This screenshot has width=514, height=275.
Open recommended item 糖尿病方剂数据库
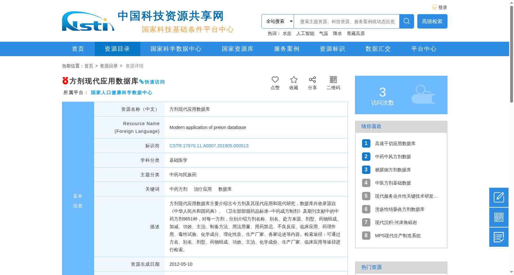tap(393, 170)
